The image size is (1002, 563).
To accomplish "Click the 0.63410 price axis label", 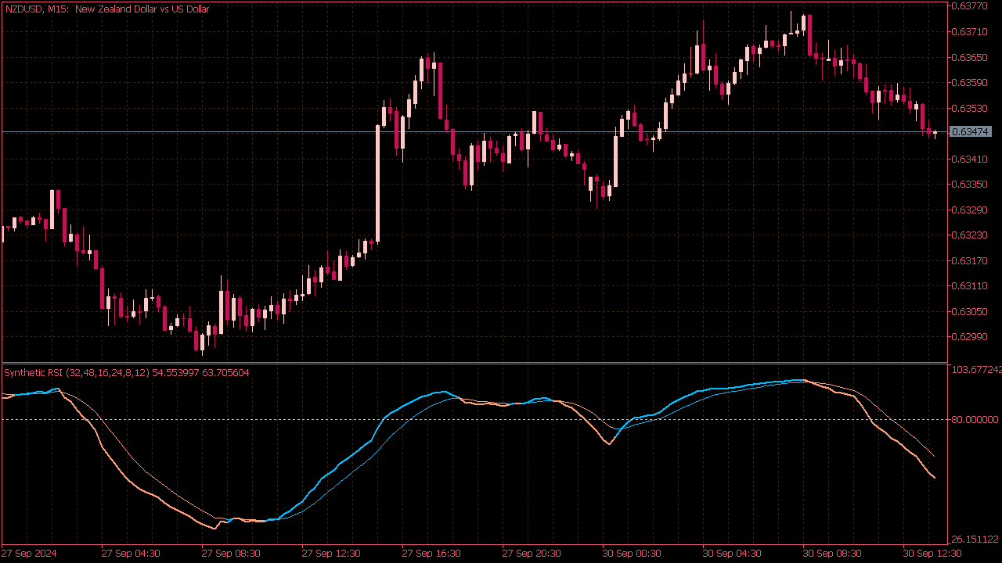I will tap(969, 159).
